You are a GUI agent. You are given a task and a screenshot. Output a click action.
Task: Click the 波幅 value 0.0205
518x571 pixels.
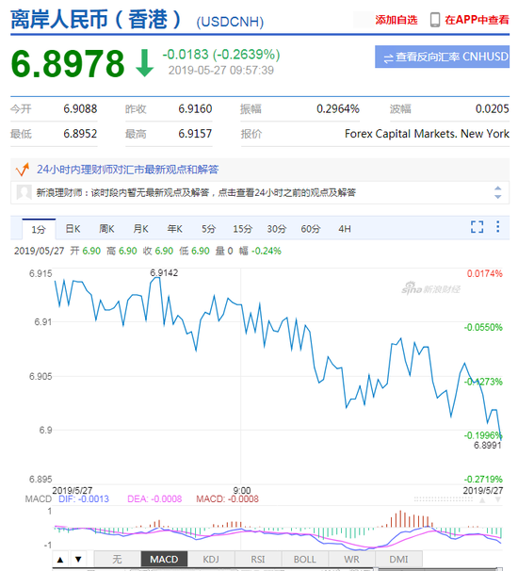(493, 109)
